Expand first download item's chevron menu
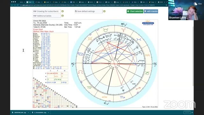The width and height of the screenshot is (204, 115). click(x=28, y=112)
